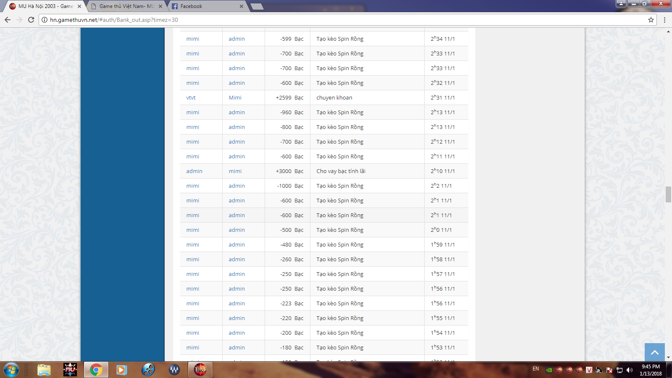Click the red V tray icon
672x378 pixels.
tap(589, 370)
